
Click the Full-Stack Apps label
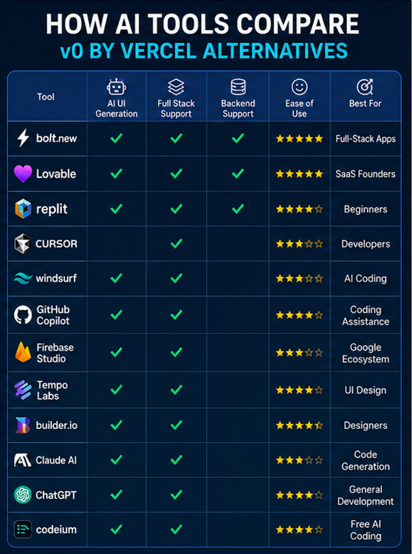coord(365,139)
